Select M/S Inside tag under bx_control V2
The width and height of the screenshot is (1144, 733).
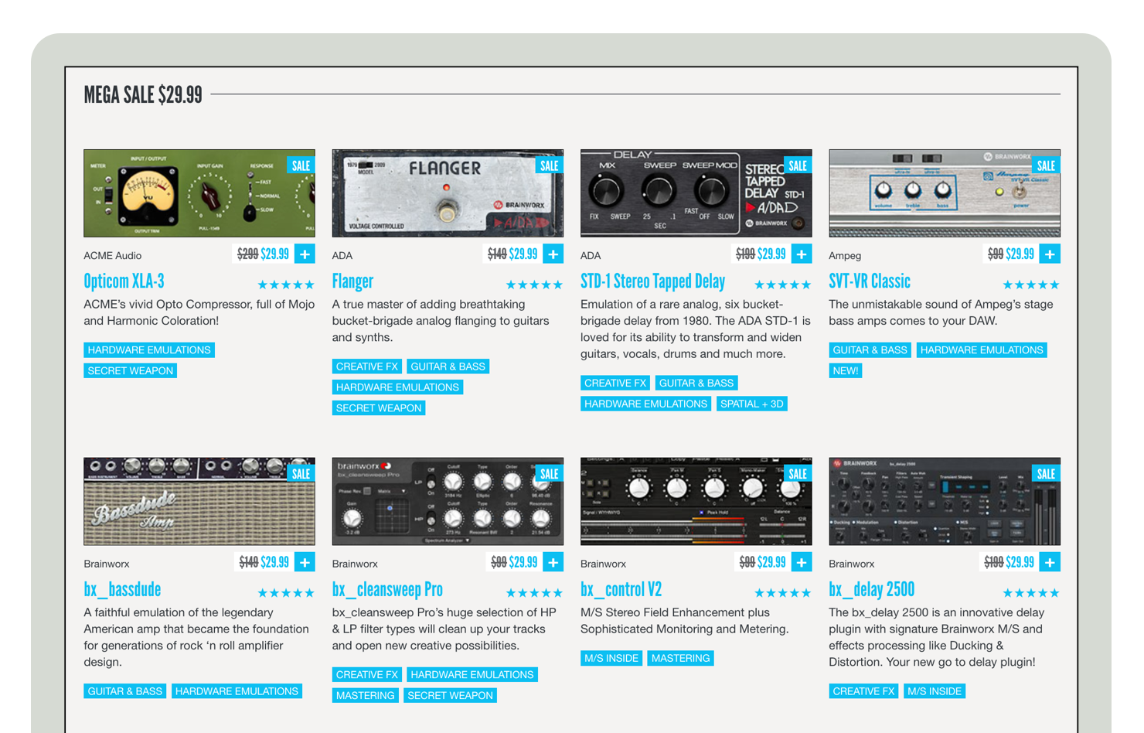[x=611, y=658]
